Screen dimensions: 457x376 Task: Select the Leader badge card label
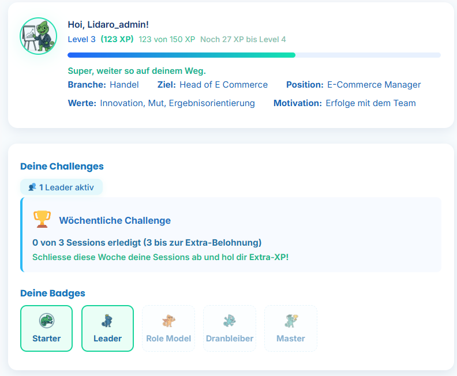point(107,339)
